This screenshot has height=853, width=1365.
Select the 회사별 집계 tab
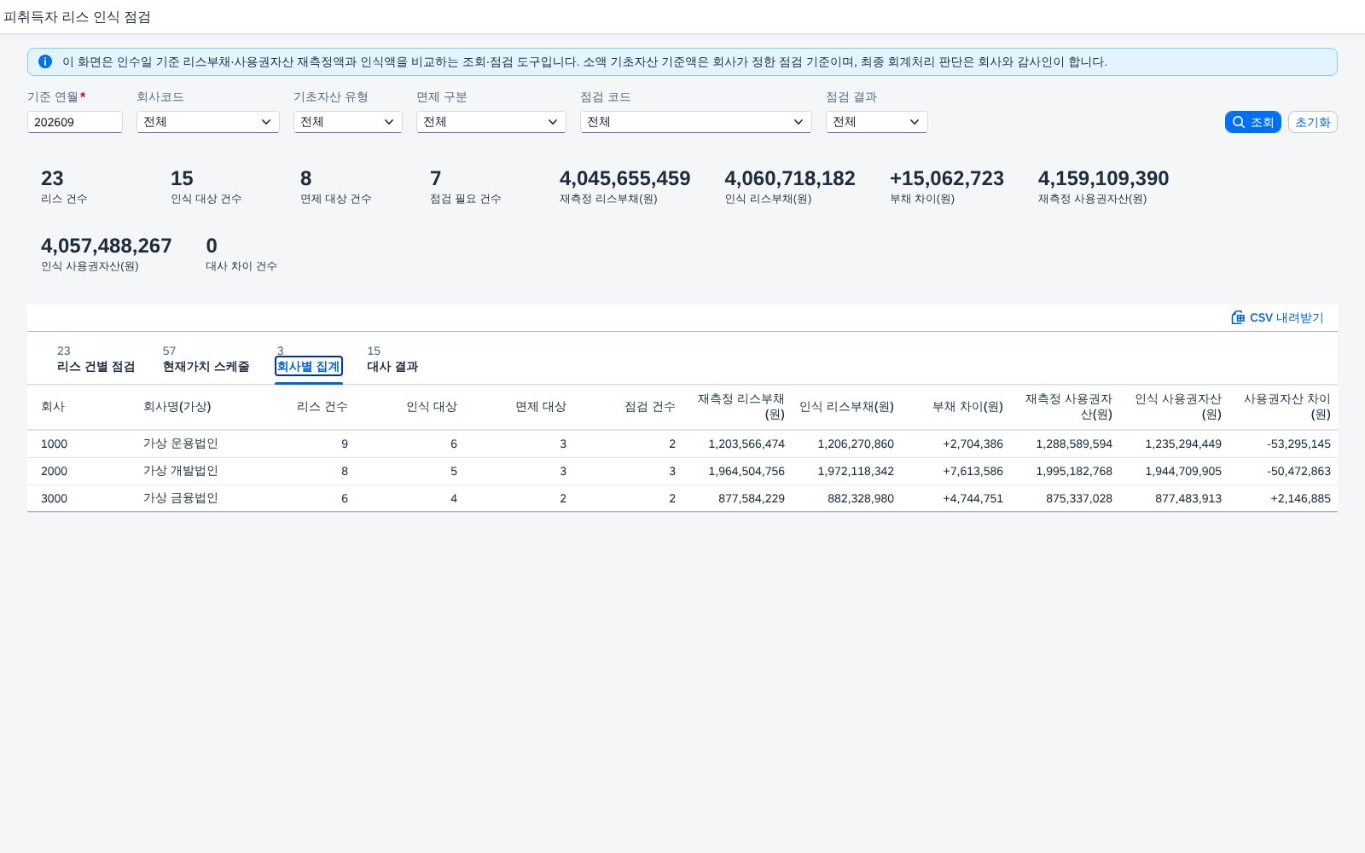tap(309, 366)
